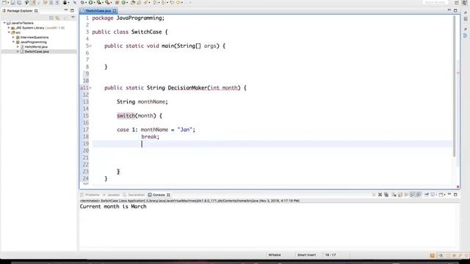Open the New Console View dropdown

point(444,194)
